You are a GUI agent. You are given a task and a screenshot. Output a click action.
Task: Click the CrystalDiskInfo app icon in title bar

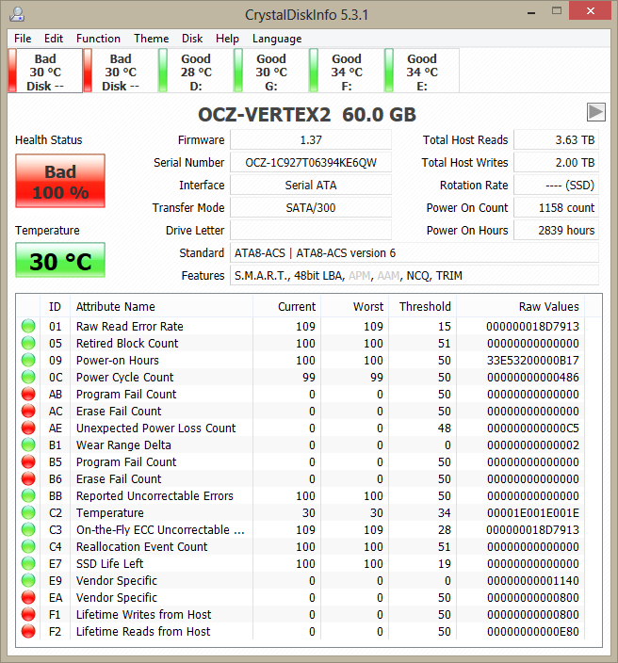click(x=17, y=14)
